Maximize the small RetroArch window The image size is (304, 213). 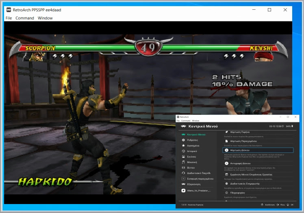coord(288,117)
